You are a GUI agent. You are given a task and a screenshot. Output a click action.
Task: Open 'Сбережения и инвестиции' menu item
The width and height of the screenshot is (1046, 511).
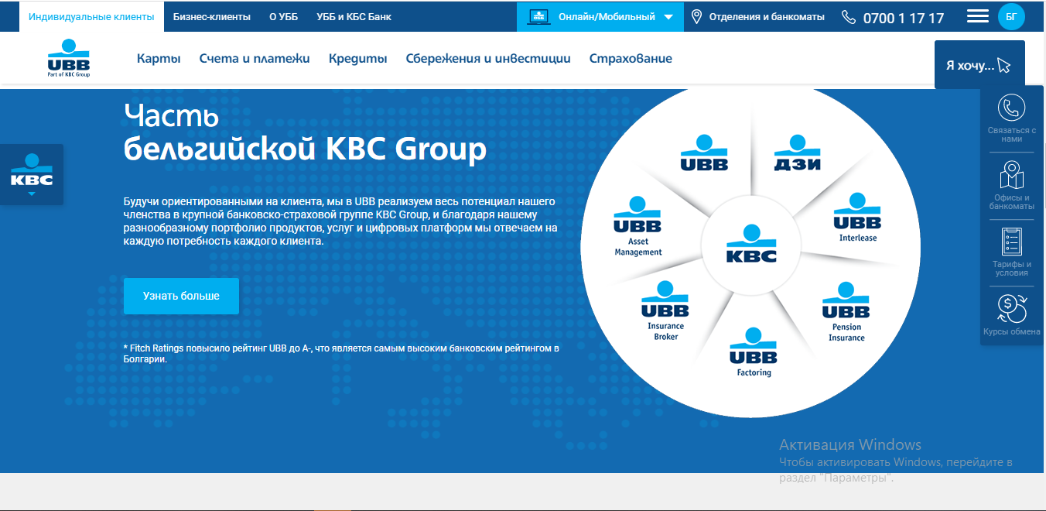488,58
